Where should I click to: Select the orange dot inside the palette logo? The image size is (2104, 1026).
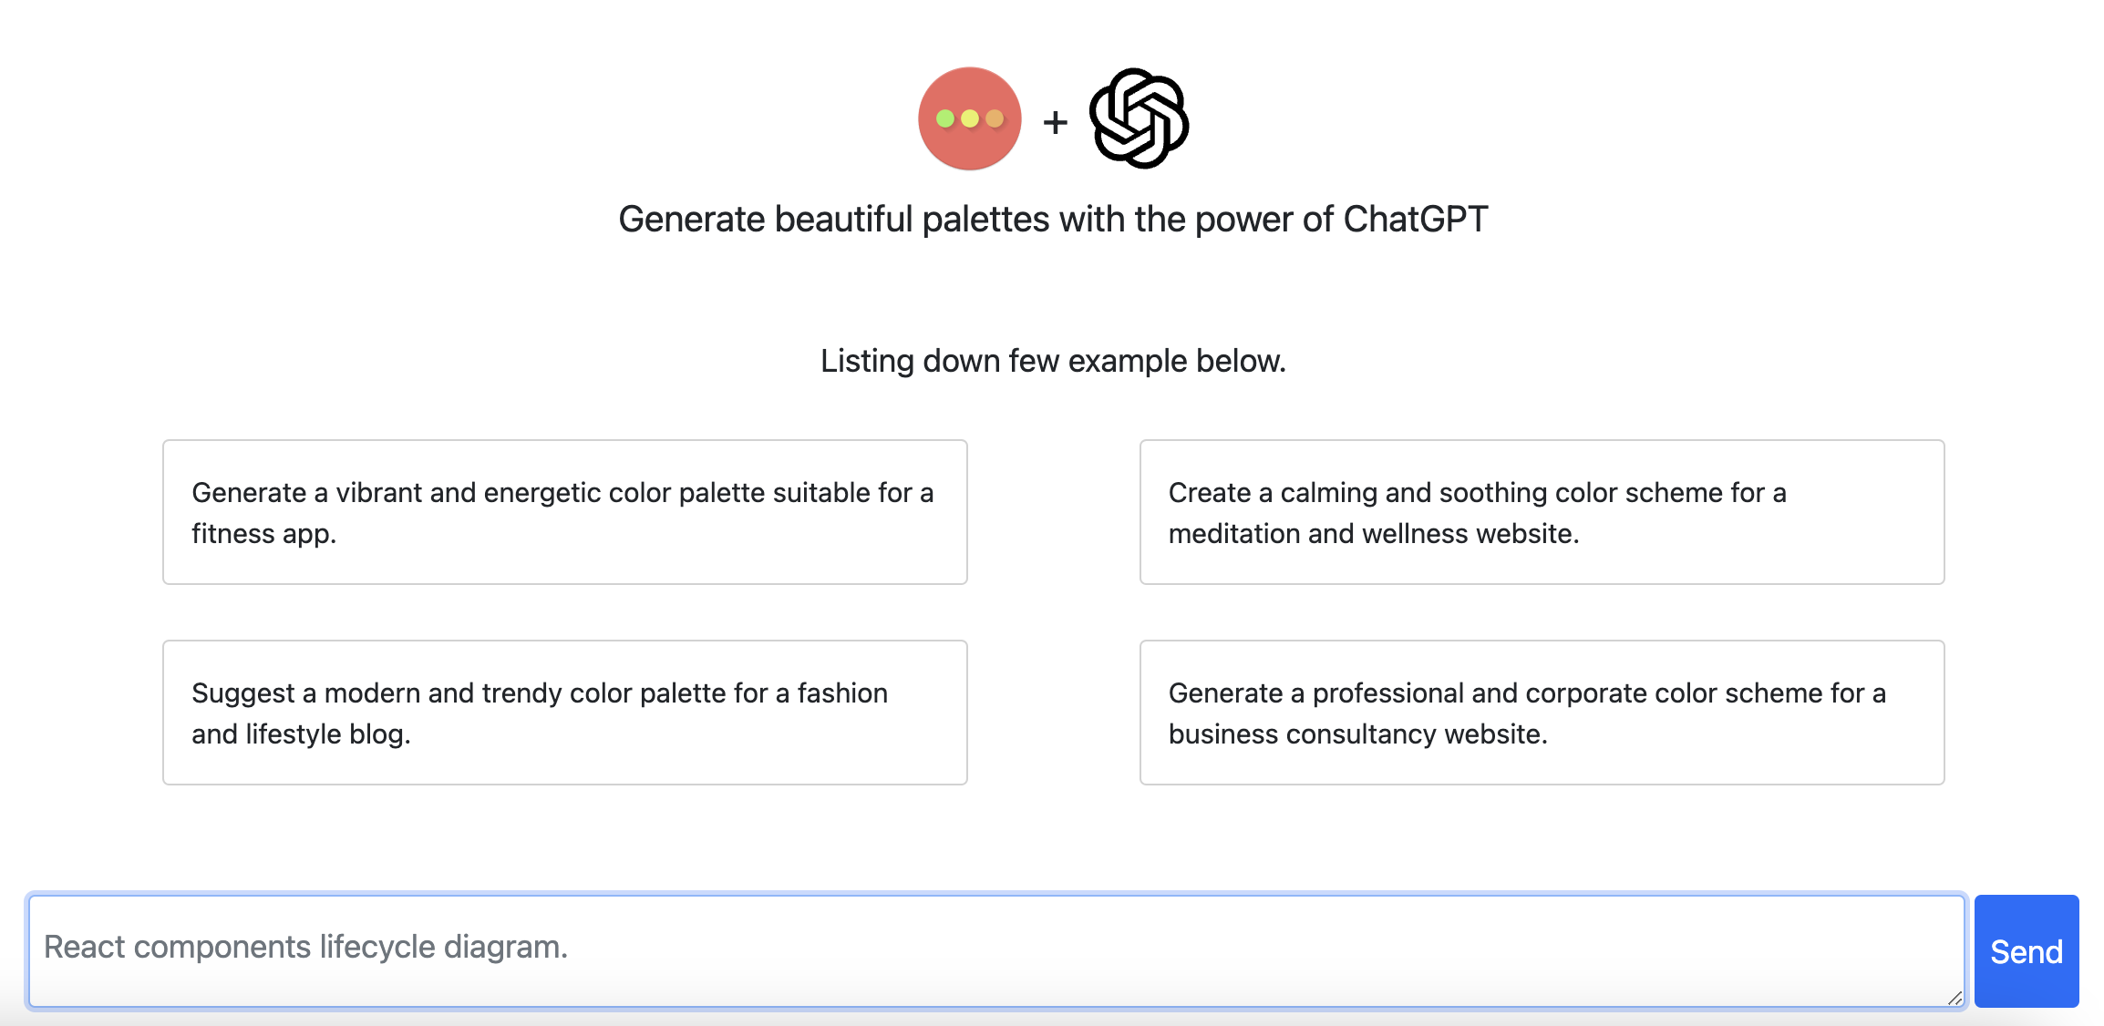pos(995,118)
